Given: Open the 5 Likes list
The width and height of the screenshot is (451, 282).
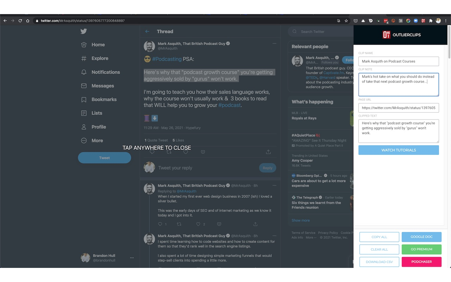Looking at the screenshot, I should [178, 140].
